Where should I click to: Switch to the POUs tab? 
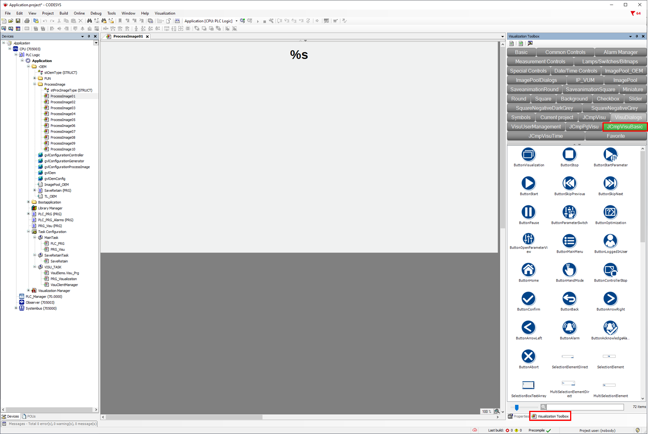[x=29, y=416]
